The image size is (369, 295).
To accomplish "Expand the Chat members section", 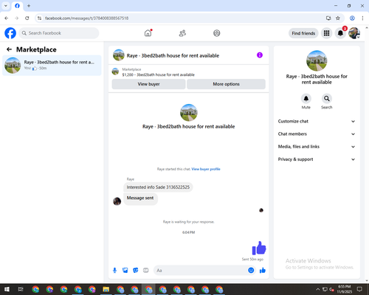I will [317, 134].
